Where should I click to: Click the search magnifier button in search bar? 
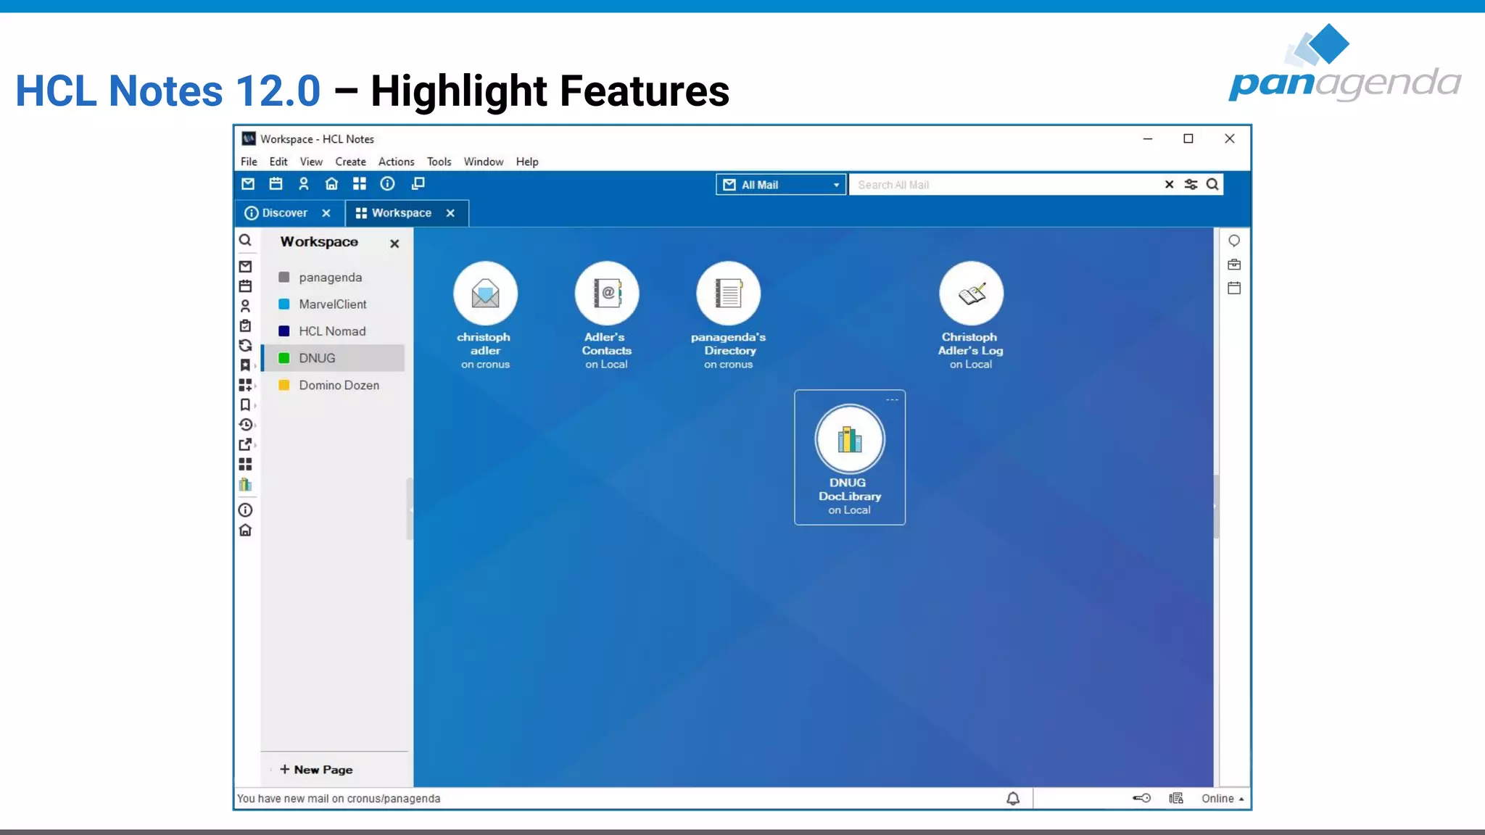click(x=1212, y=185)
